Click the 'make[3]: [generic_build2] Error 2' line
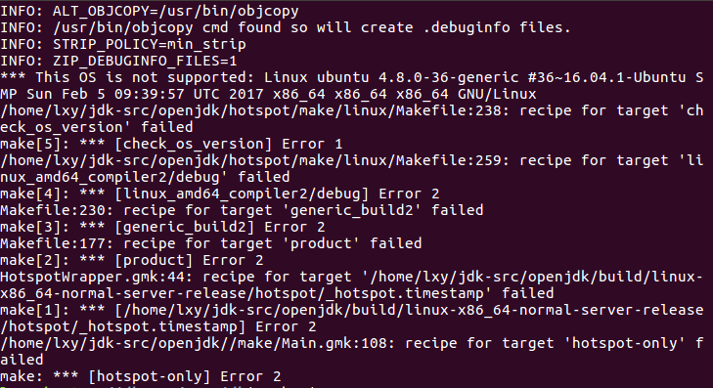The width and height of the screenshot is (713, 388). [x=162, y=227]
